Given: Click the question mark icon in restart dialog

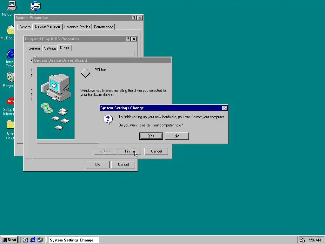Looking at the screenshot, I should [x=108, y=120].
